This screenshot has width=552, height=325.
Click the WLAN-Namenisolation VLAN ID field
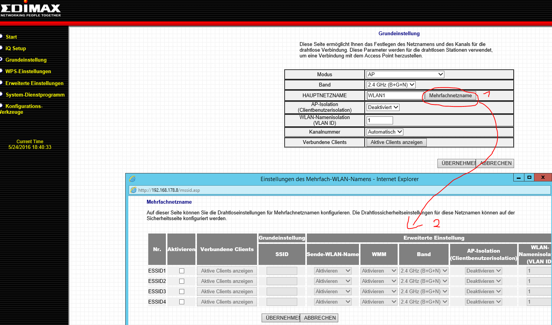(x=380, y=120)
